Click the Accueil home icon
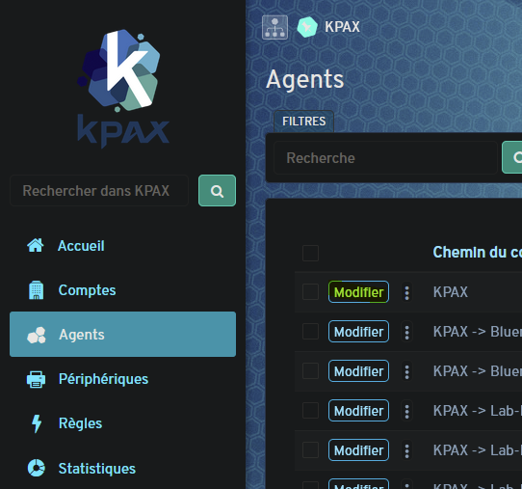This screenshot has height=489, width=522. point(36,246)
